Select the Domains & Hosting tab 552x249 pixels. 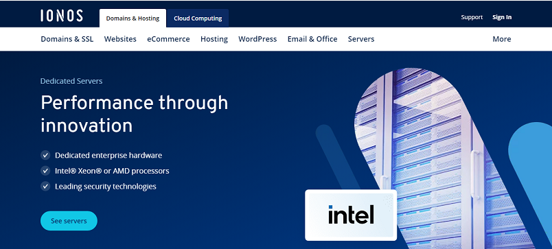click(x=133, y=19)
